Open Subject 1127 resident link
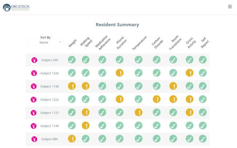Screen dimensions: 237x148 click(x=49, y=113)
